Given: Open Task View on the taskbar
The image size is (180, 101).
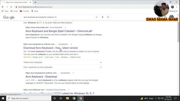Looking at the screenshot, I should pos(61,98).
